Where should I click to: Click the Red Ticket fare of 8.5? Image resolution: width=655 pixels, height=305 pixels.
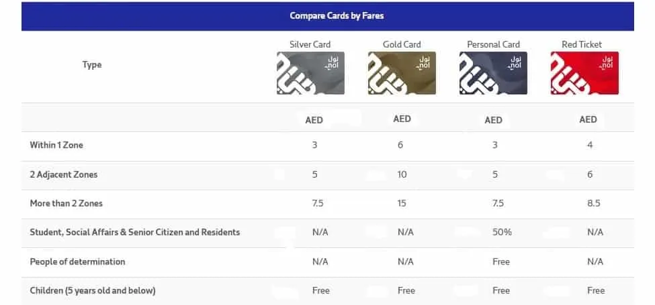(x=594, y=203)
